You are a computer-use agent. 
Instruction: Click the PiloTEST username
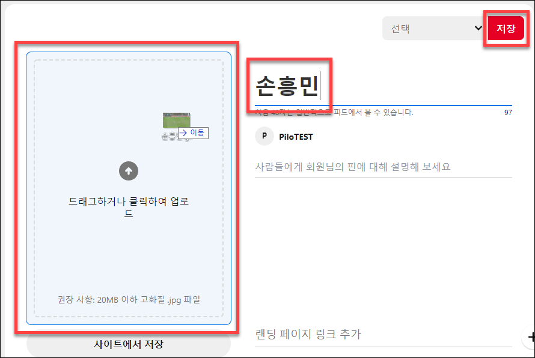click(x=296, y=137)
